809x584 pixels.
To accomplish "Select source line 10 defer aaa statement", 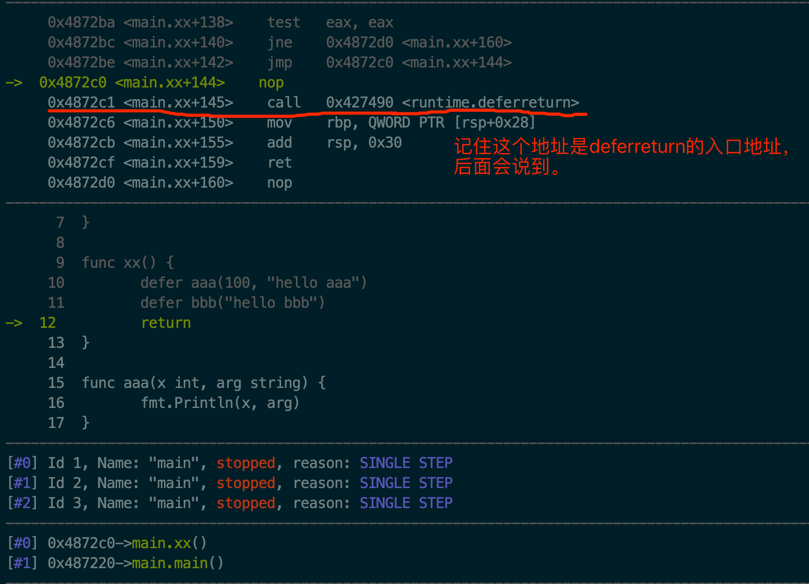I will click(253, 283).
